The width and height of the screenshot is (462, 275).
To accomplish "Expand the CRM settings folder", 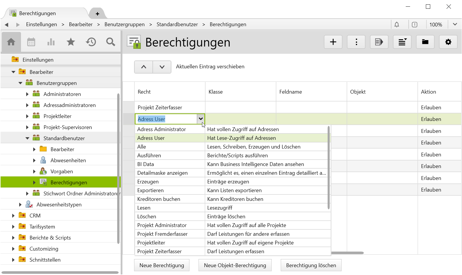I will coord(13,216).
